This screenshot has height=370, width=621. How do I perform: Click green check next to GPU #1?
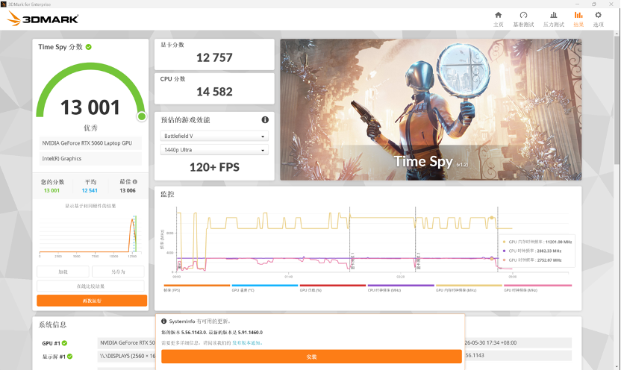tap(64, 343)
